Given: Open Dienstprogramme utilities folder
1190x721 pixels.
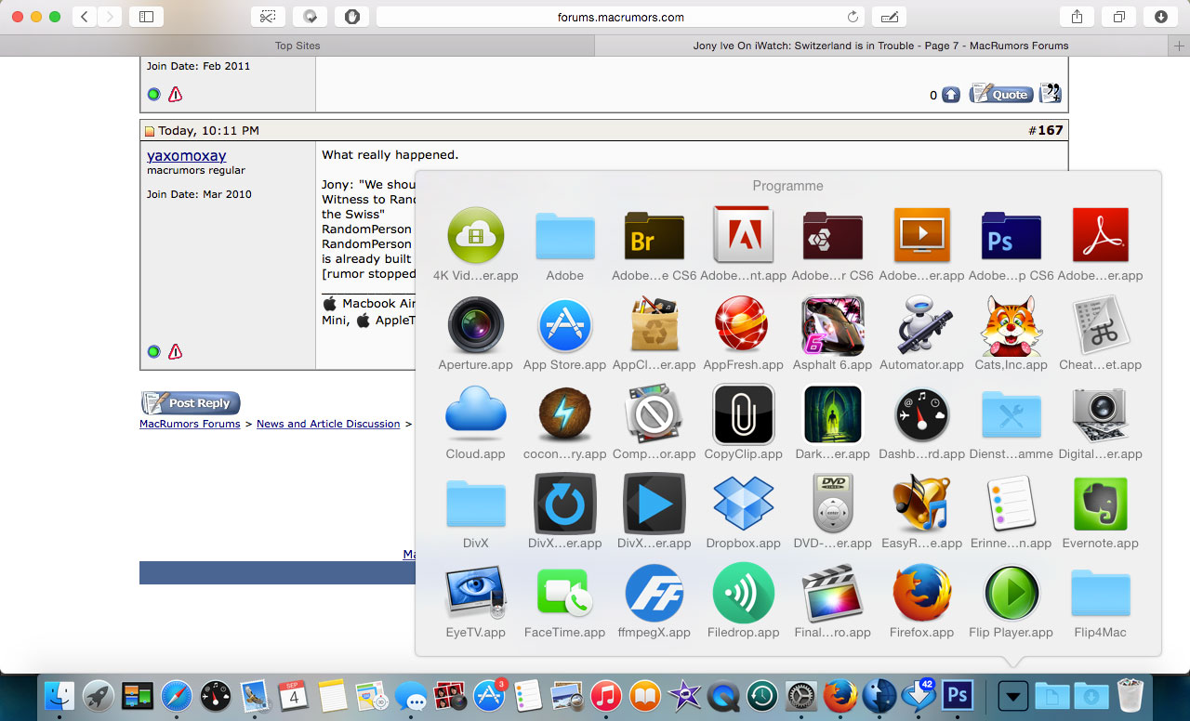Looking at the screenshot, I should click(1011, 413).
